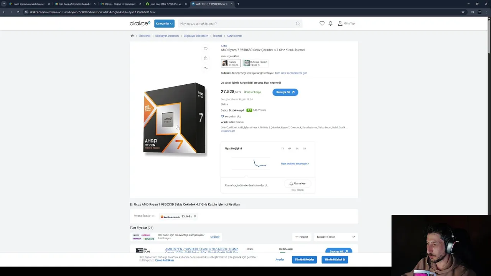491x276 pixels.
Task: Open Bilgisayar, Donanım breadcrumb
Action: (167, 36)
